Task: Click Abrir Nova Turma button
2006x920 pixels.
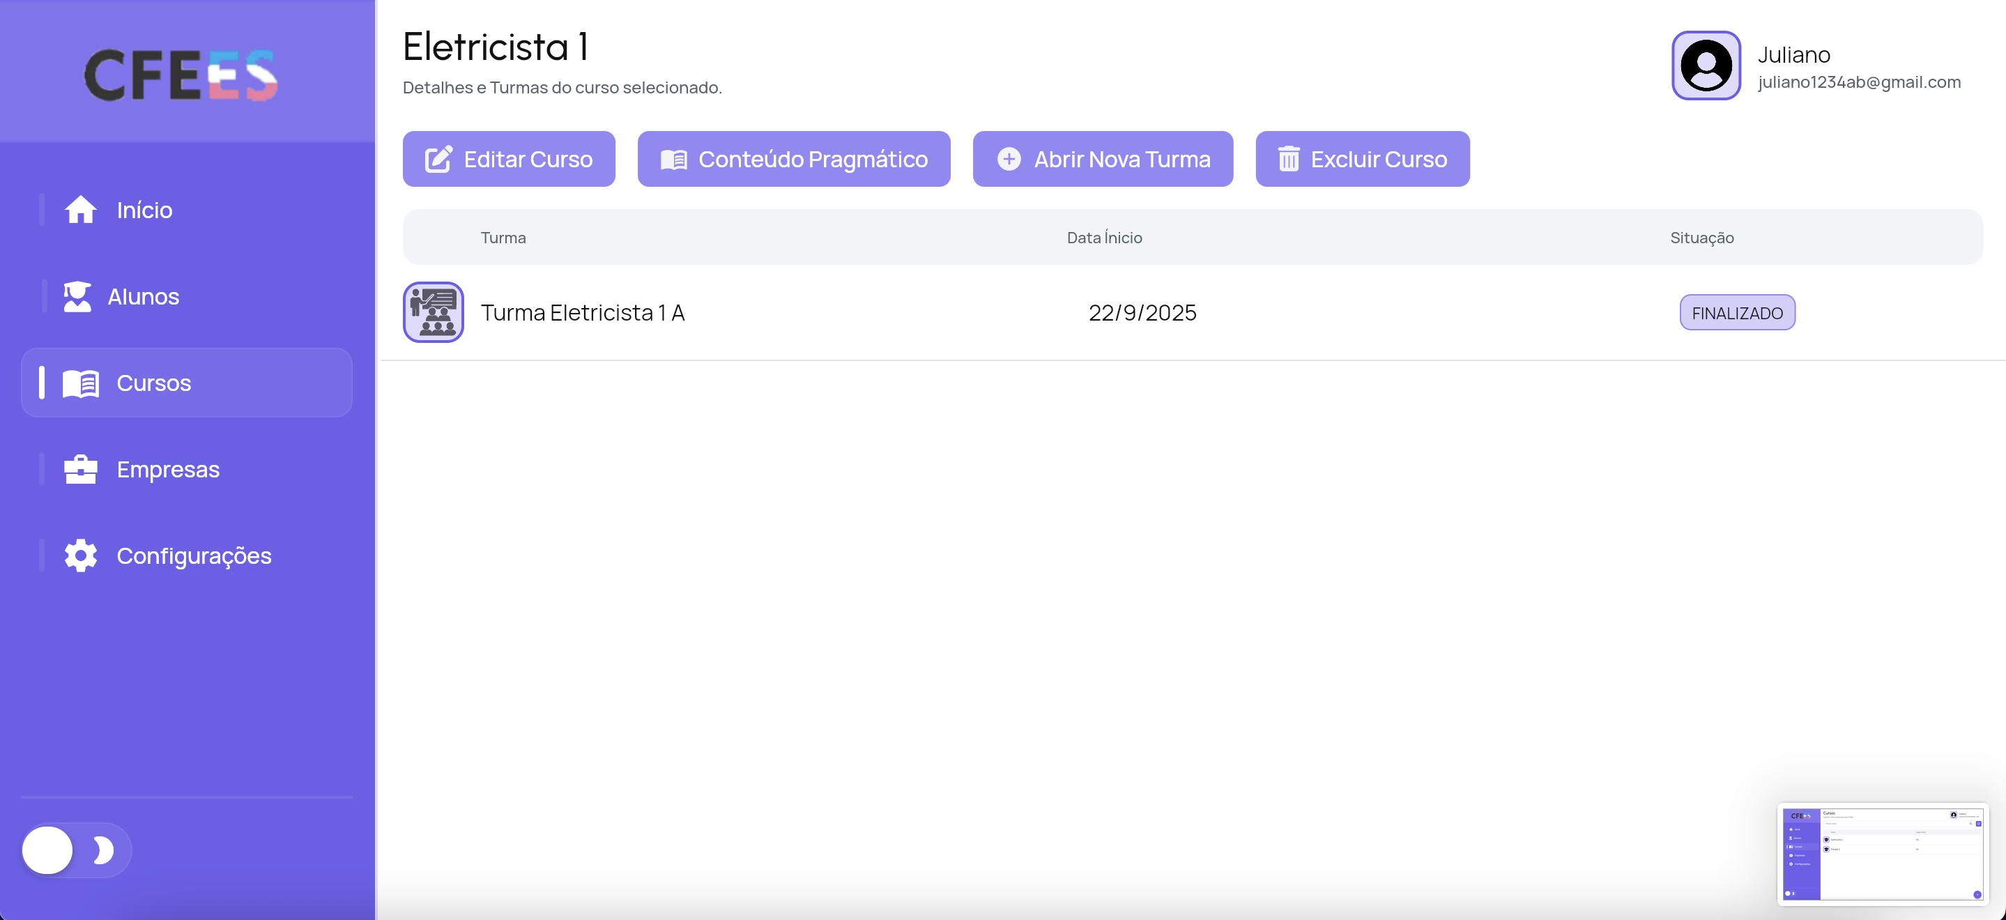Action: coord(1102,159)
